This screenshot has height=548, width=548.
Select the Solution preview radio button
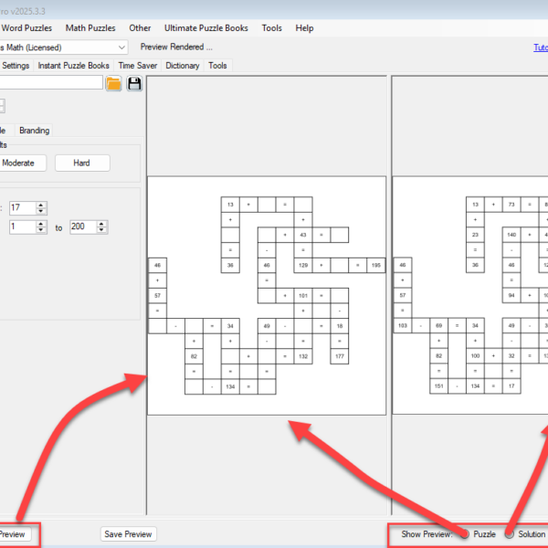510,533
